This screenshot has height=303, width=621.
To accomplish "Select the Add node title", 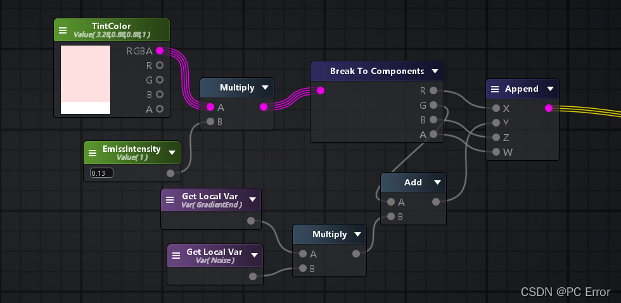I will [x=413, y=182].
